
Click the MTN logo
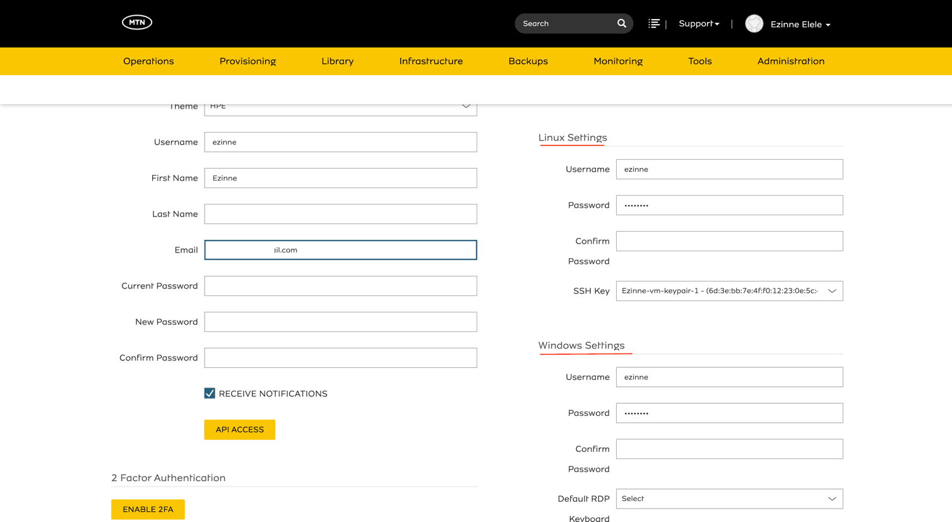tap(137, 22)
